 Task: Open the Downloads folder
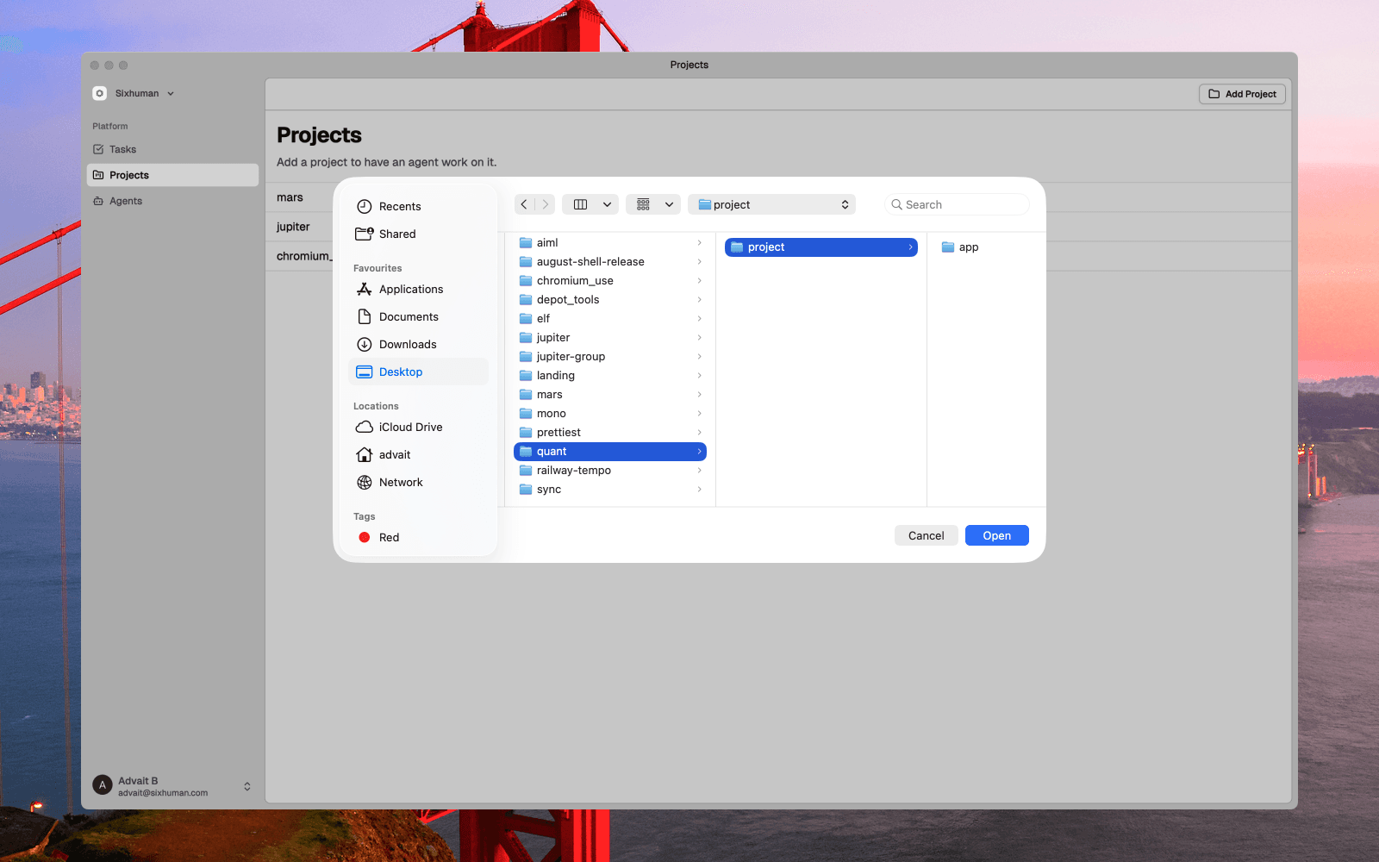point(407,344)
